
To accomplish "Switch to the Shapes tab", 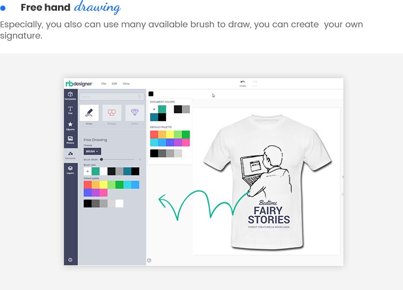I will click(112, 113).
